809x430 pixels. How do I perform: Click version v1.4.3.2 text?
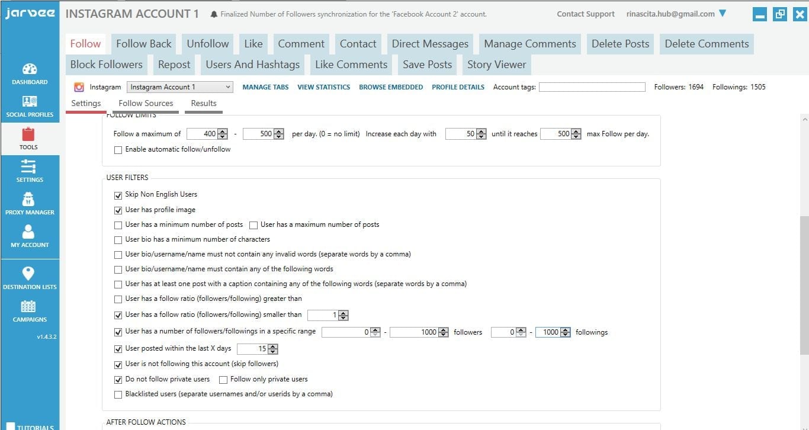46,337
